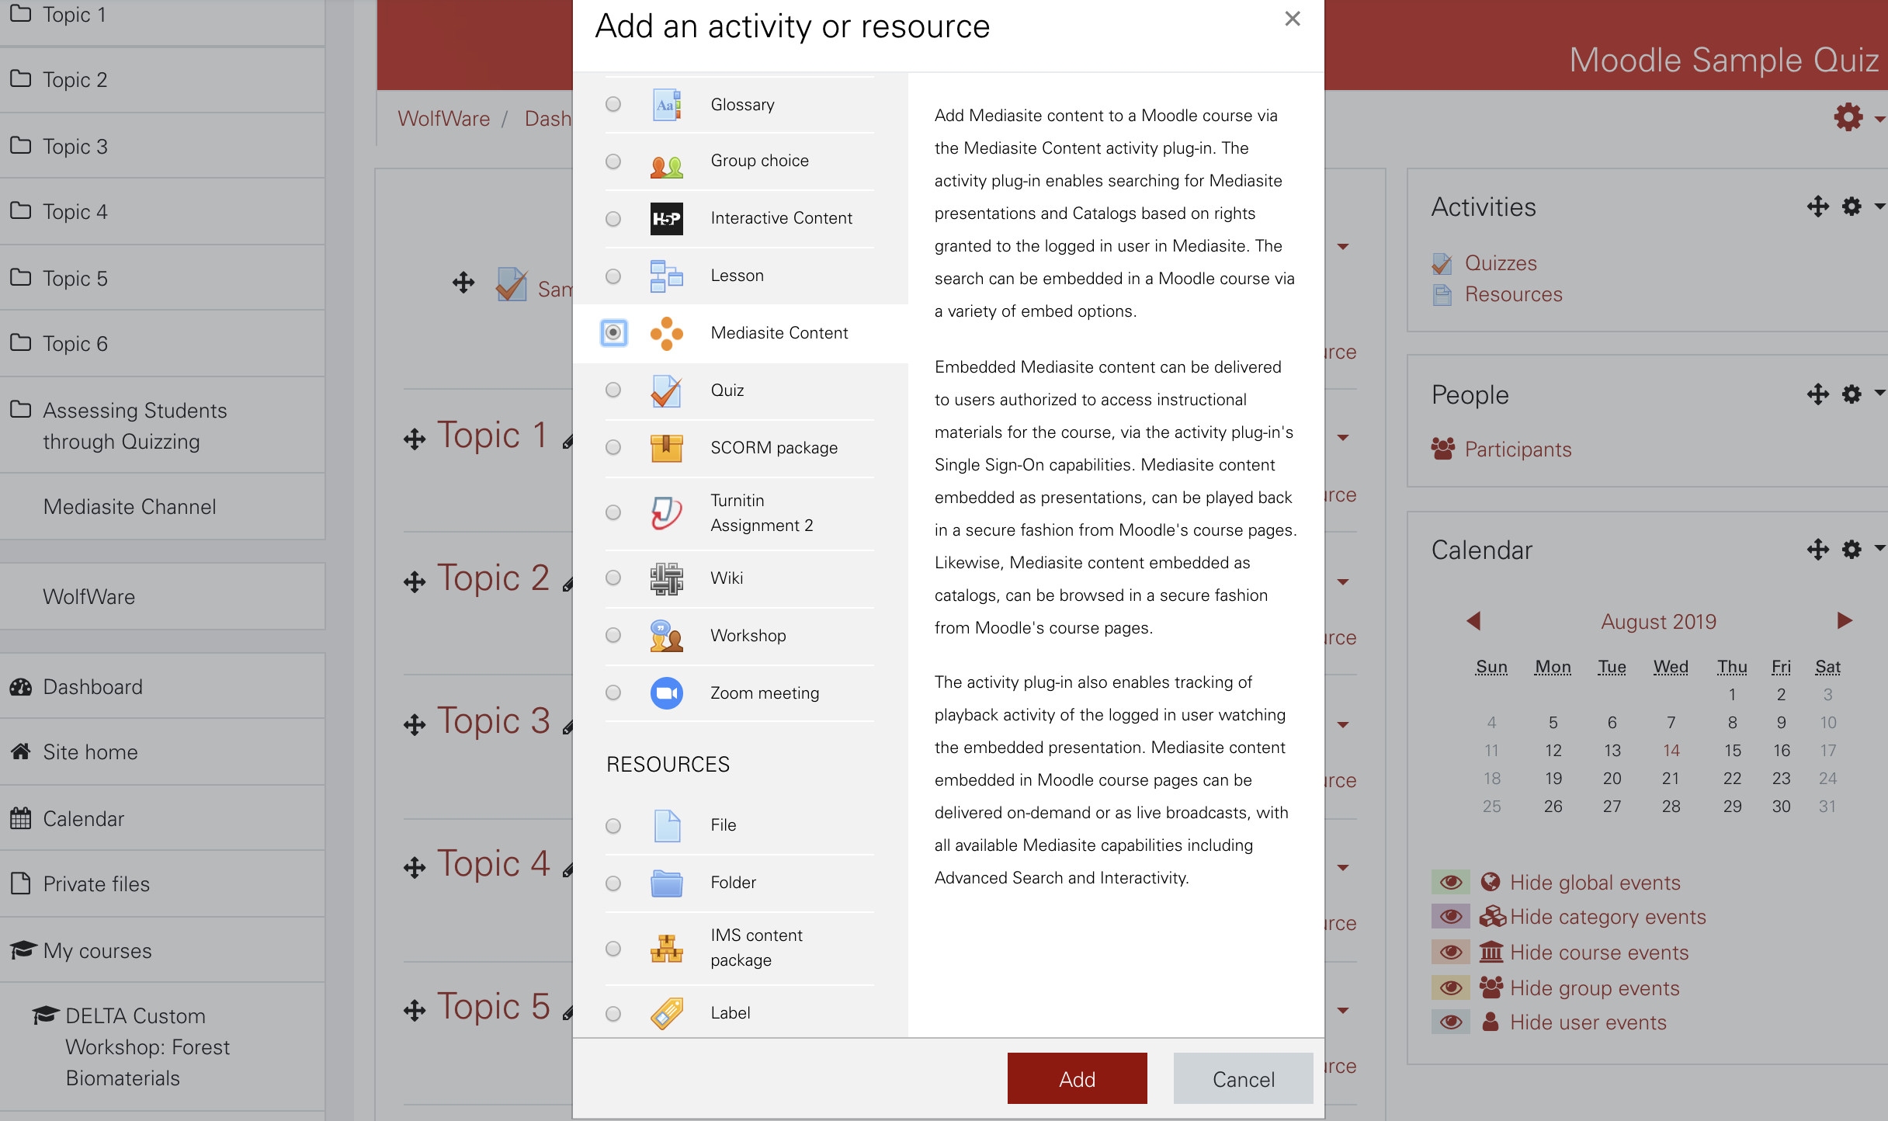
Task: Open the Quizzes link in Activities block
Action: 1500,263
